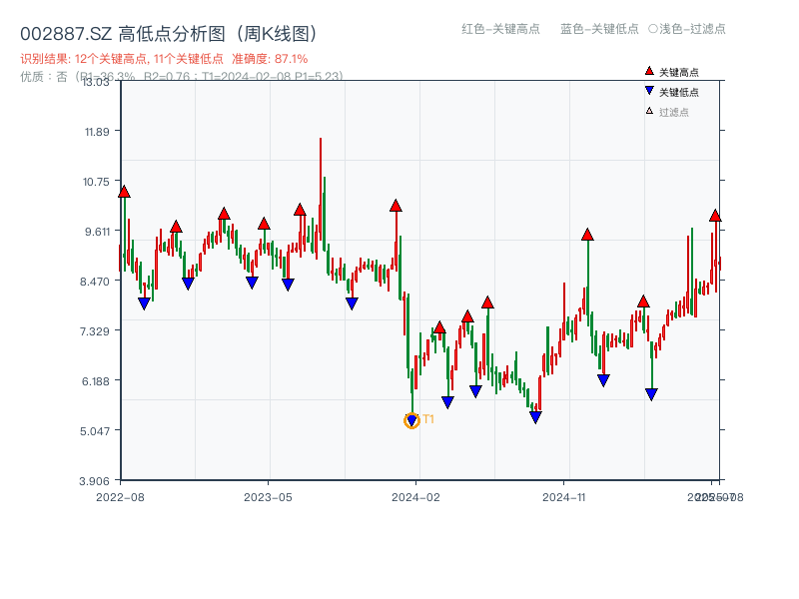This screenshot has height=599, width=799.
Task: Click the red triangle icon beside 关键高点 in legend
Action: pyautogui.click(x=649, y=71)
